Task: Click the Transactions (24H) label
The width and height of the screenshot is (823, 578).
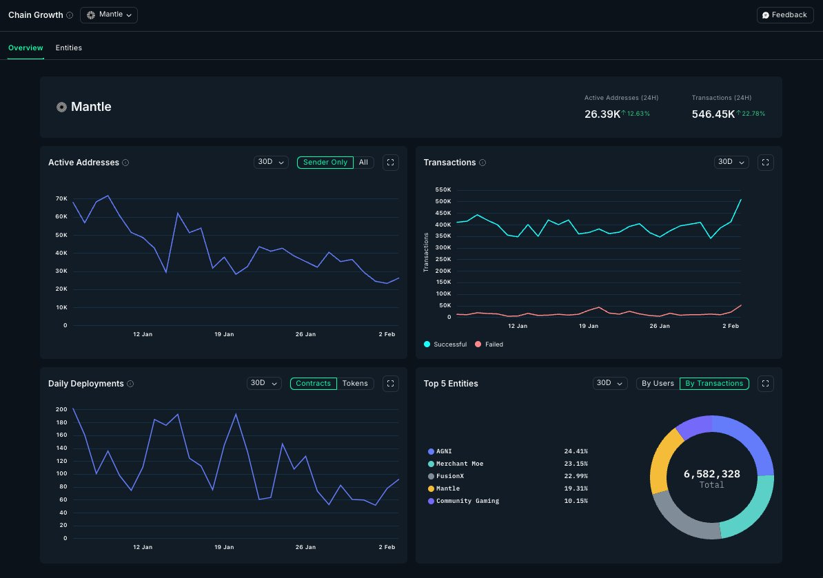Action: (721, 98)
